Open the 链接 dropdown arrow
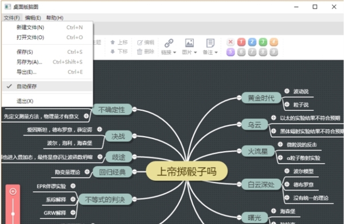The image size is (344, 224). point(175,52)
